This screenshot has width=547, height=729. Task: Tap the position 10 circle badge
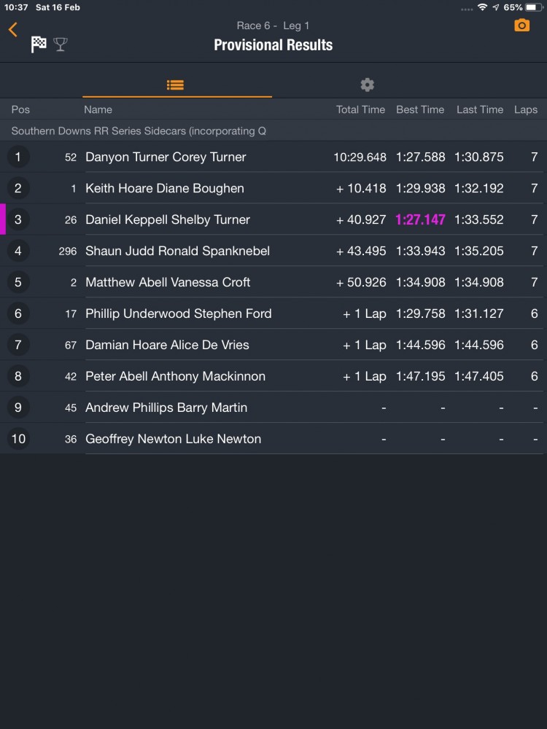point(18,439)
